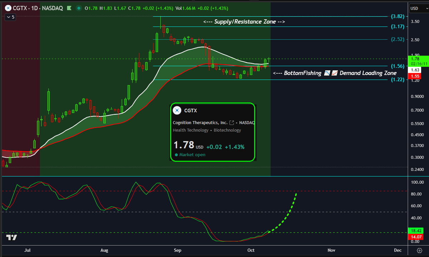Collapse the indicator legend showing 5
Screen dimensions: 429x257
pos(10,16)
